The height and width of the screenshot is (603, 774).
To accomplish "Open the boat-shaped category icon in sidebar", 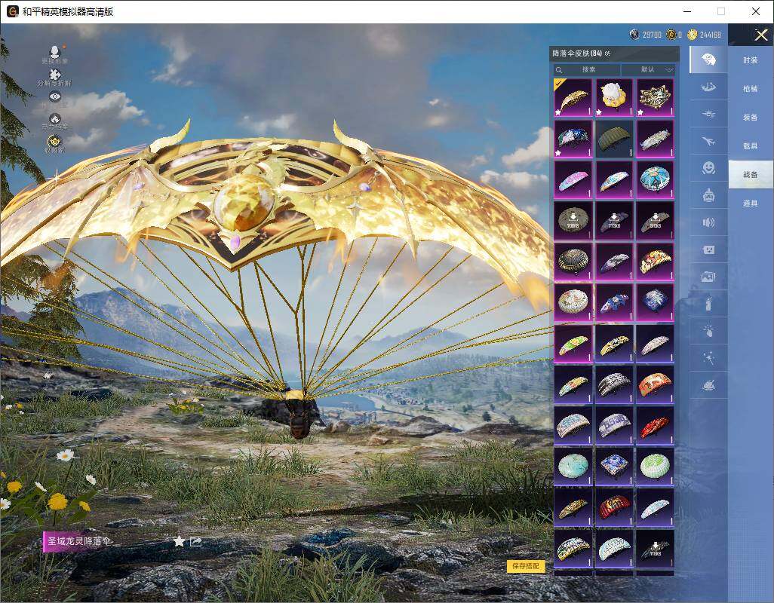I will (x=708, y=87).
